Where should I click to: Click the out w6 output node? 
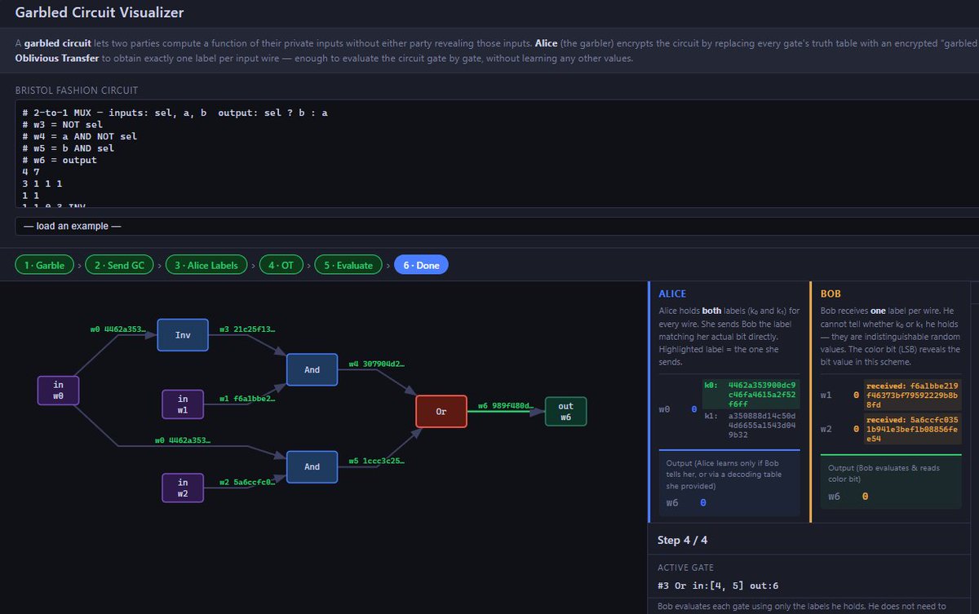[x=565, y=411]
